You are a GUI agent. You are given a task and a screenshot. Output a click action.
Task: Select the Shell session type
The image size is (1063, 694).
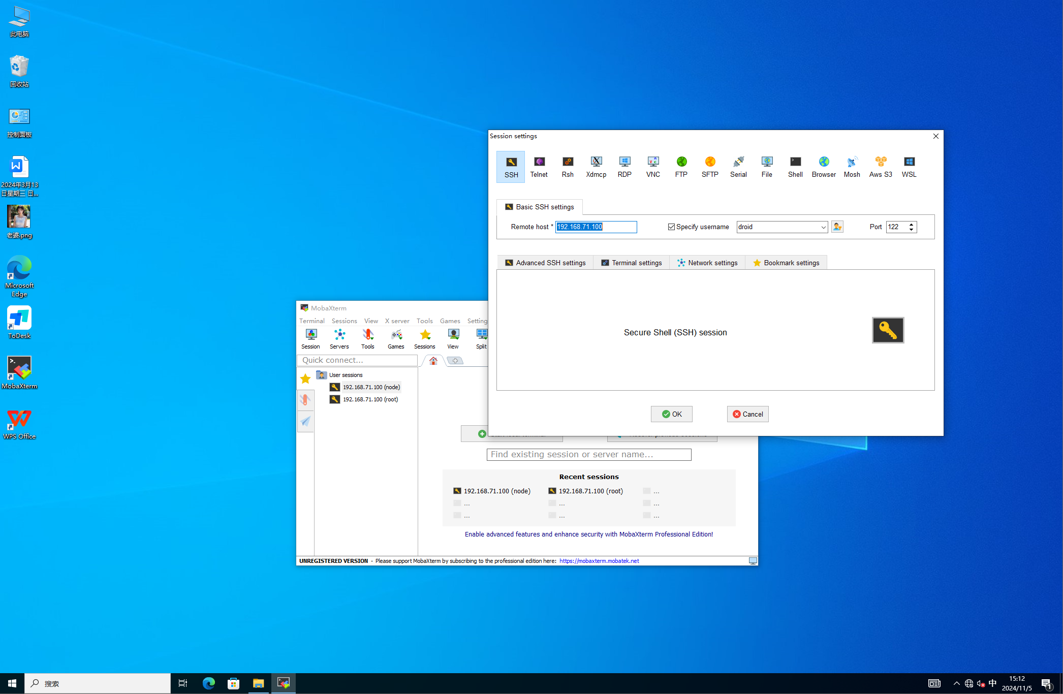tap(795, 167)
